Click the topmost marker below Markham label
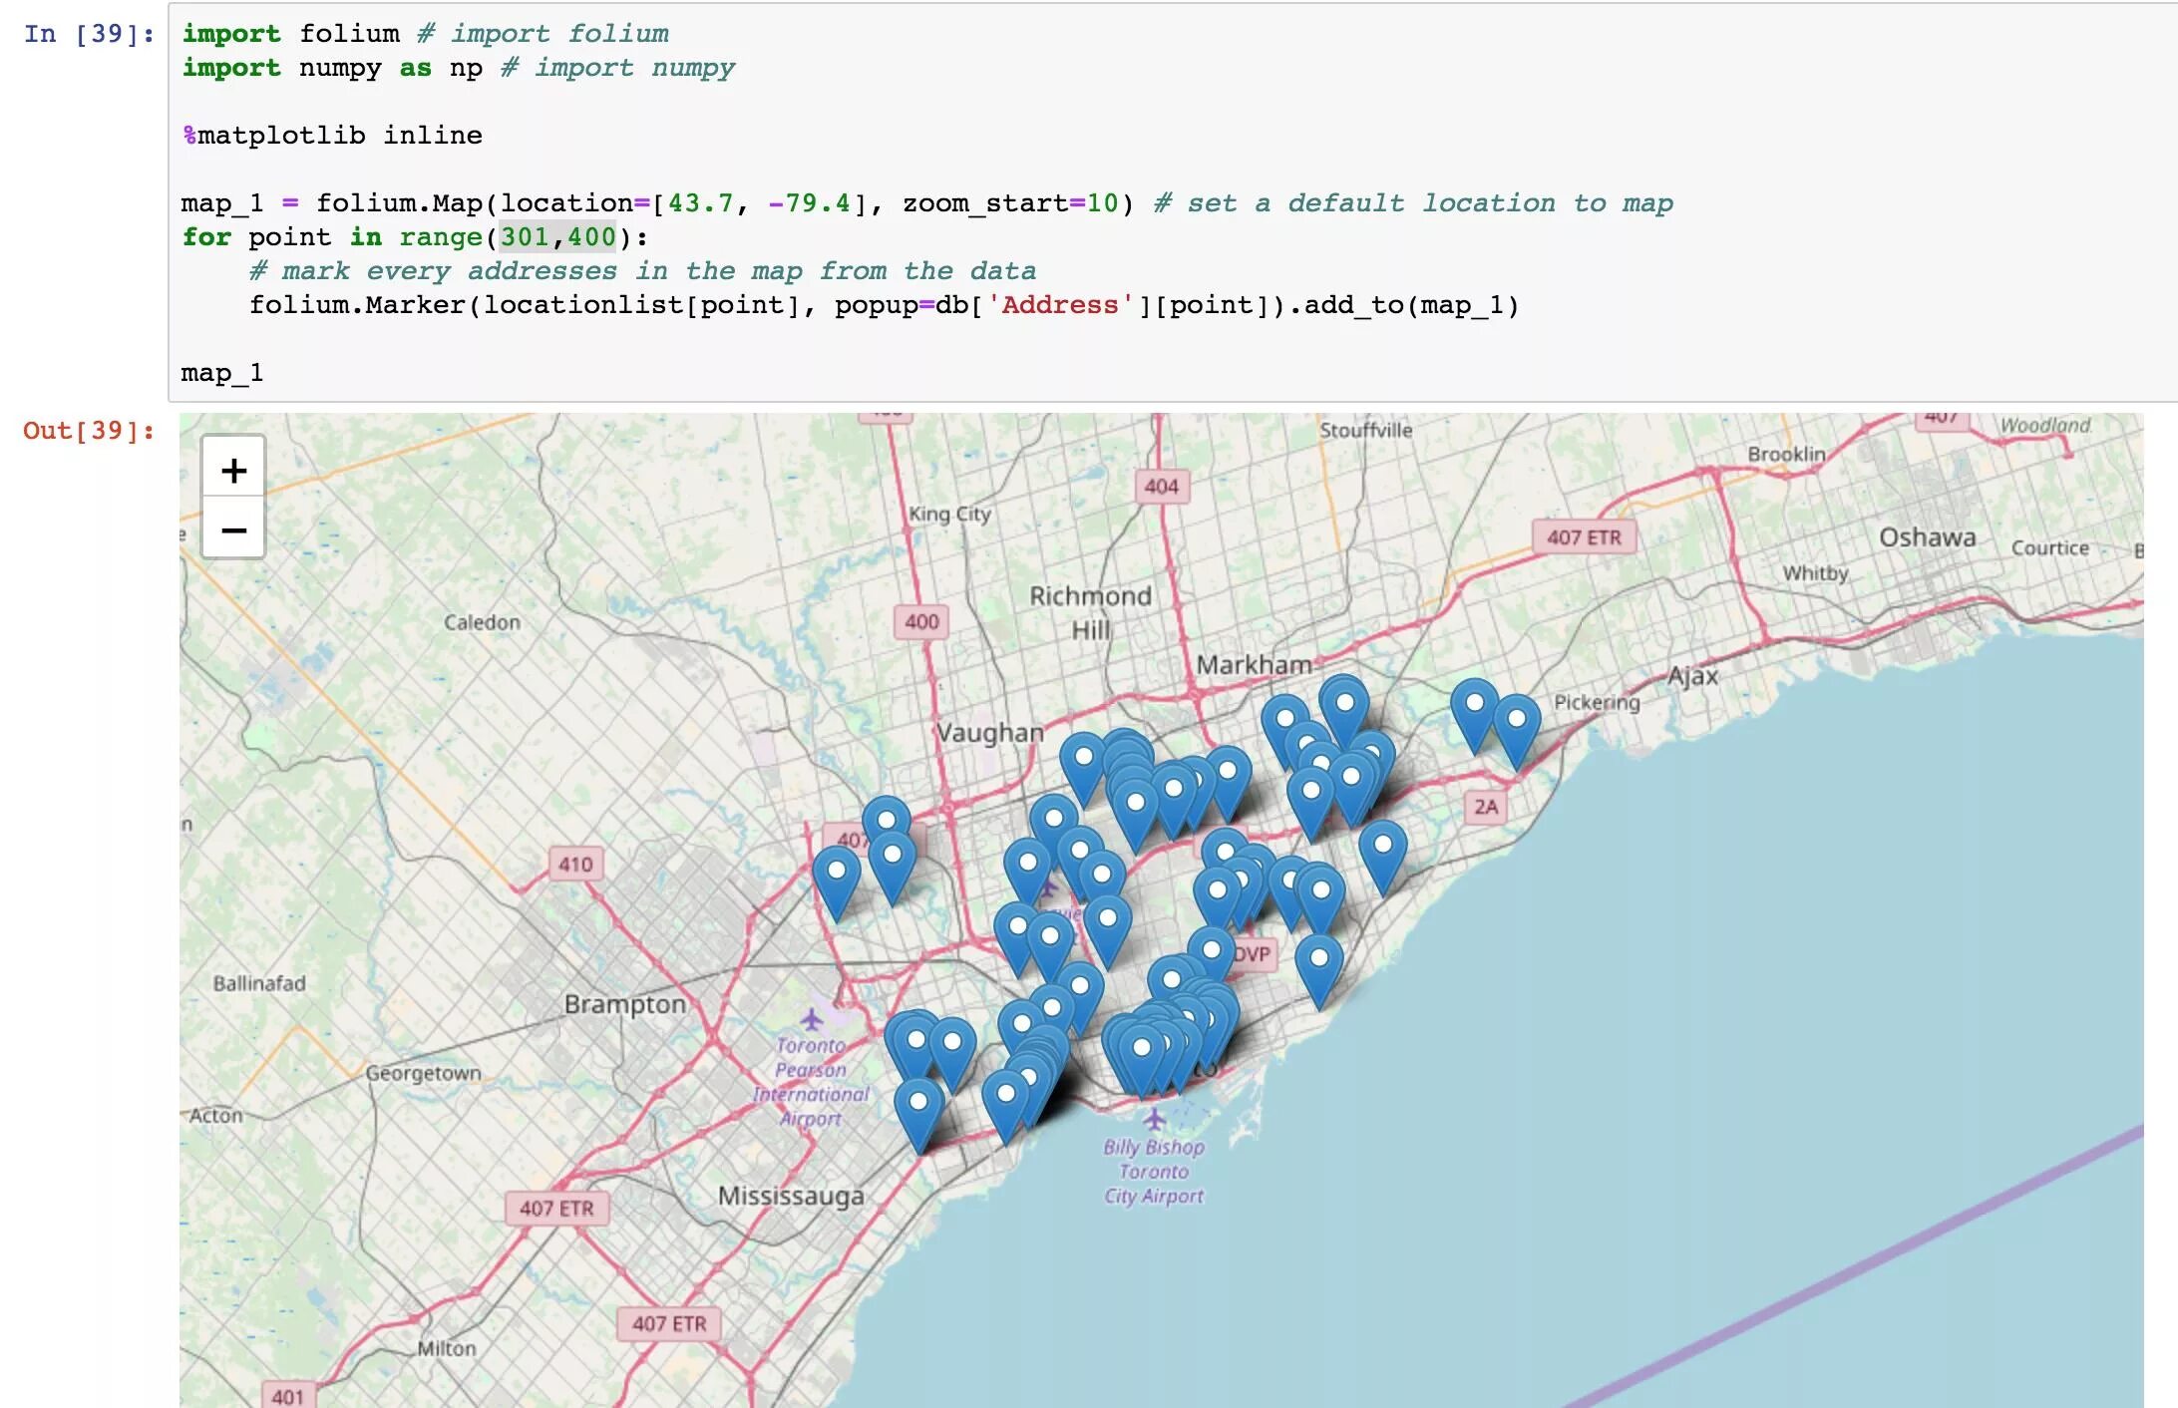Screen dimensions: 2178x1408 (x=1344, y=710)
